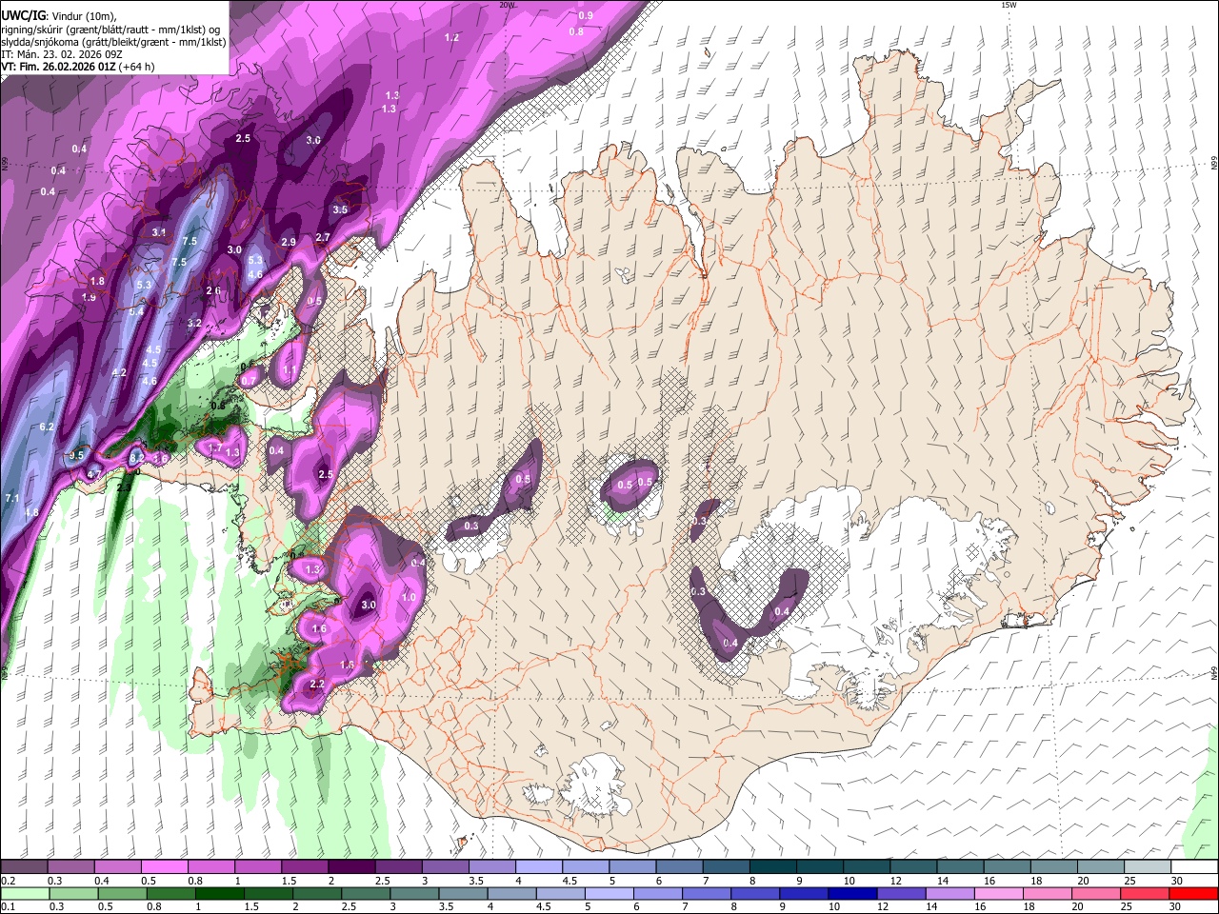
Task: Click the '3.5' snowfall value on the map
Action: [340, 209]
